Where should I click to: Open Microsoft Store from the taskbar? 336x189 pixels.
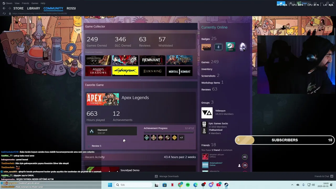tap(165, 185)
